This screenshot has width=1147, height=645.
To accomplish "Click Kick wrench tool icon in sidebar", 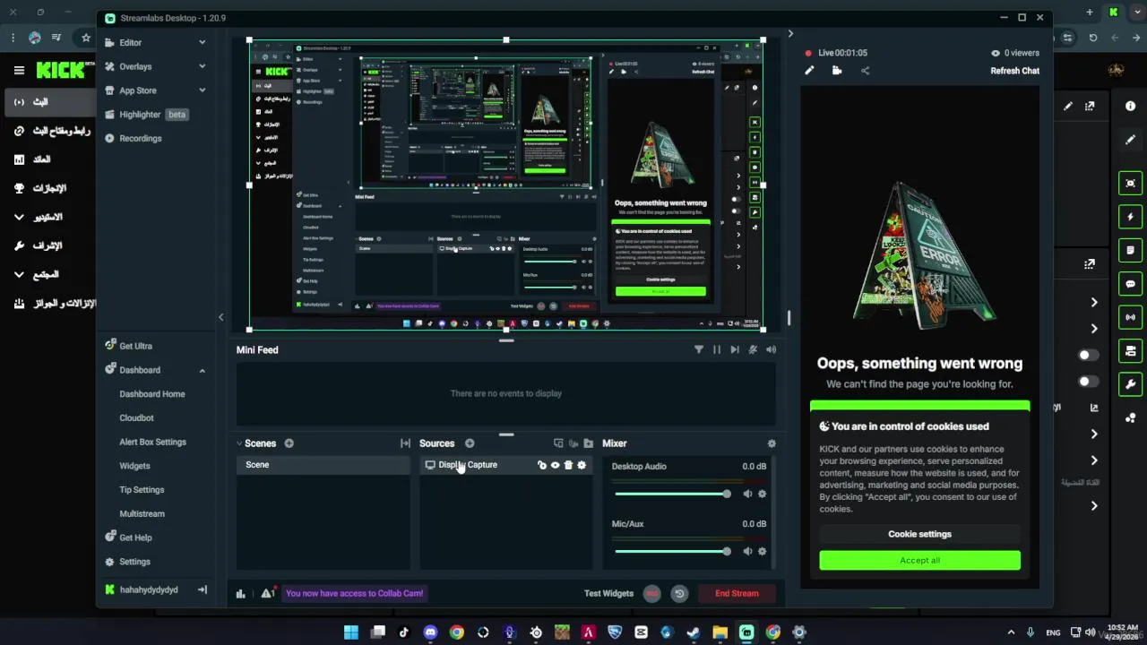I will point(1130,385).
